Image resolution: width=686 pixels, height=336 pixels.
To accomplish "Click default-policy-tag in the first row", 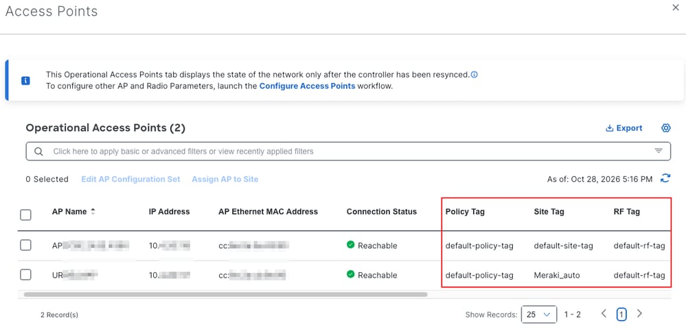I will click(x=479, y=245).
